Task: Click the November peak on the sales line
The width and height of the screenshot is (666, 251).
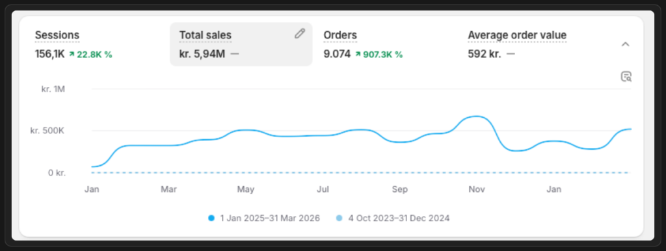Action: pyautogui.click(x=476, y=116)
